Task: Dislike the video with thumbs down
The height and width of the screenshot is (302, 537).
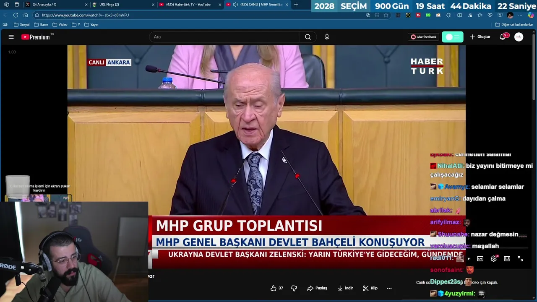Action: (x=294, y=288)
